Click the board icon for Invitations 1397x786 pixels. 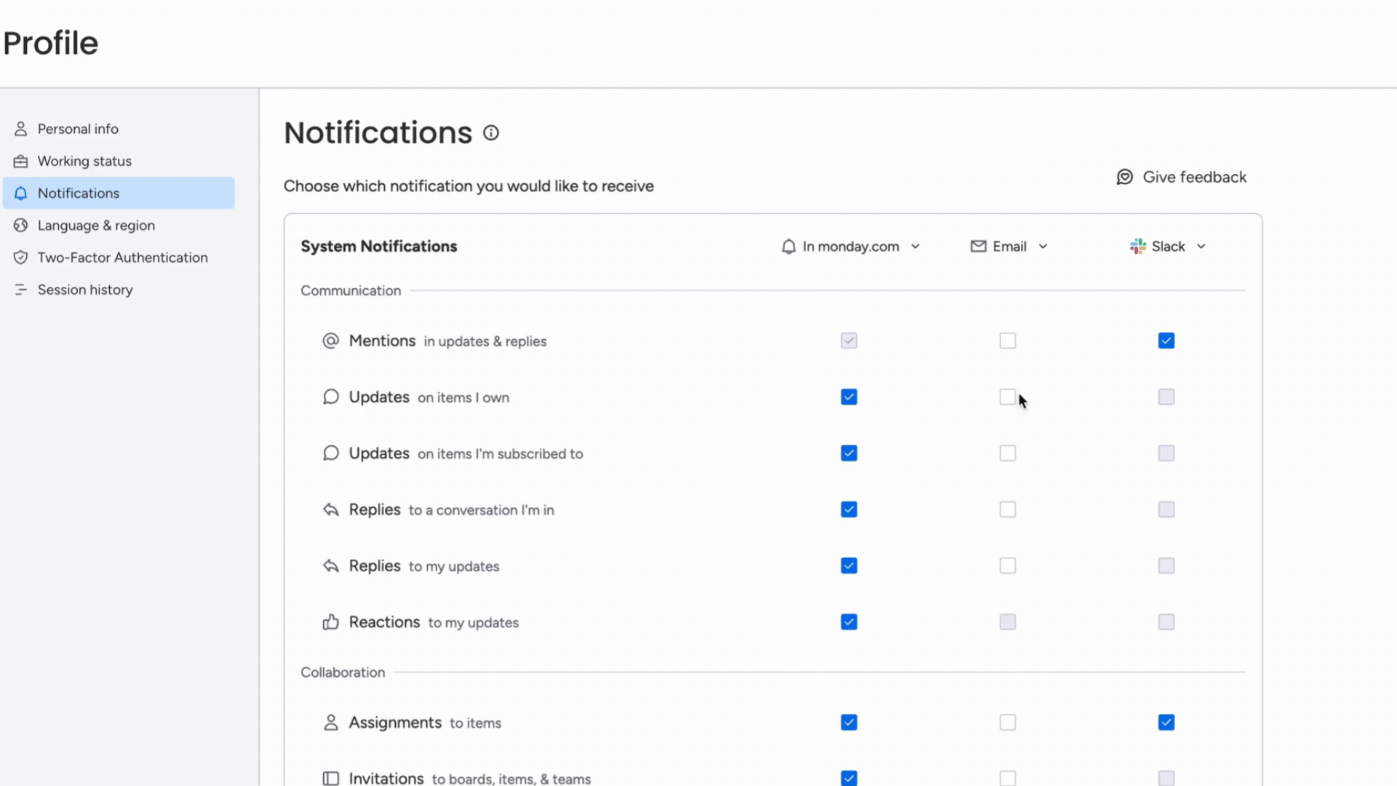click(x=330, y=778)
